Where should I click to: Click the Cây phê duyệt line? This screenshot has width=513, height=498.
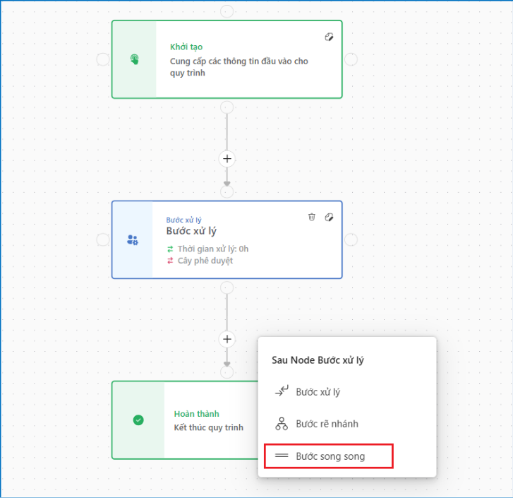(x=205, y=261)
